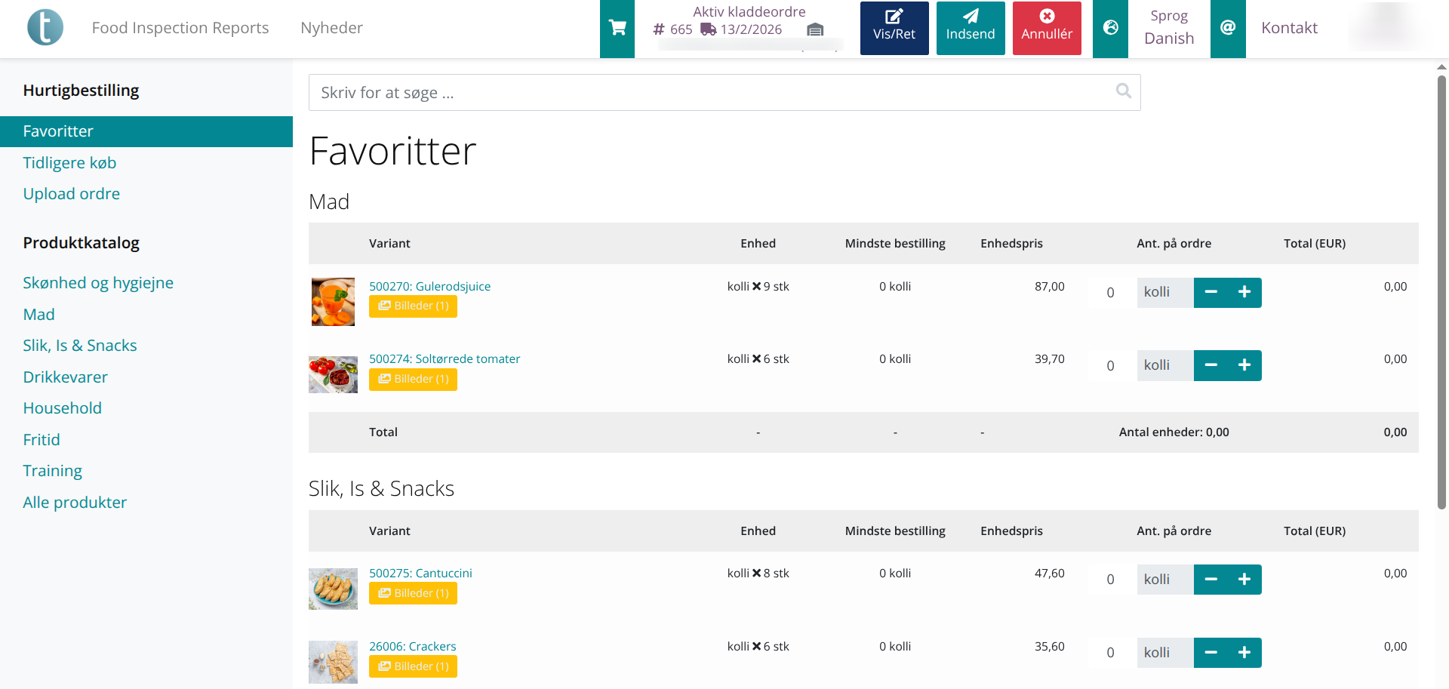
Task: Click the Gulerodsjuice product thumbnail
Action: pos(333,301)
